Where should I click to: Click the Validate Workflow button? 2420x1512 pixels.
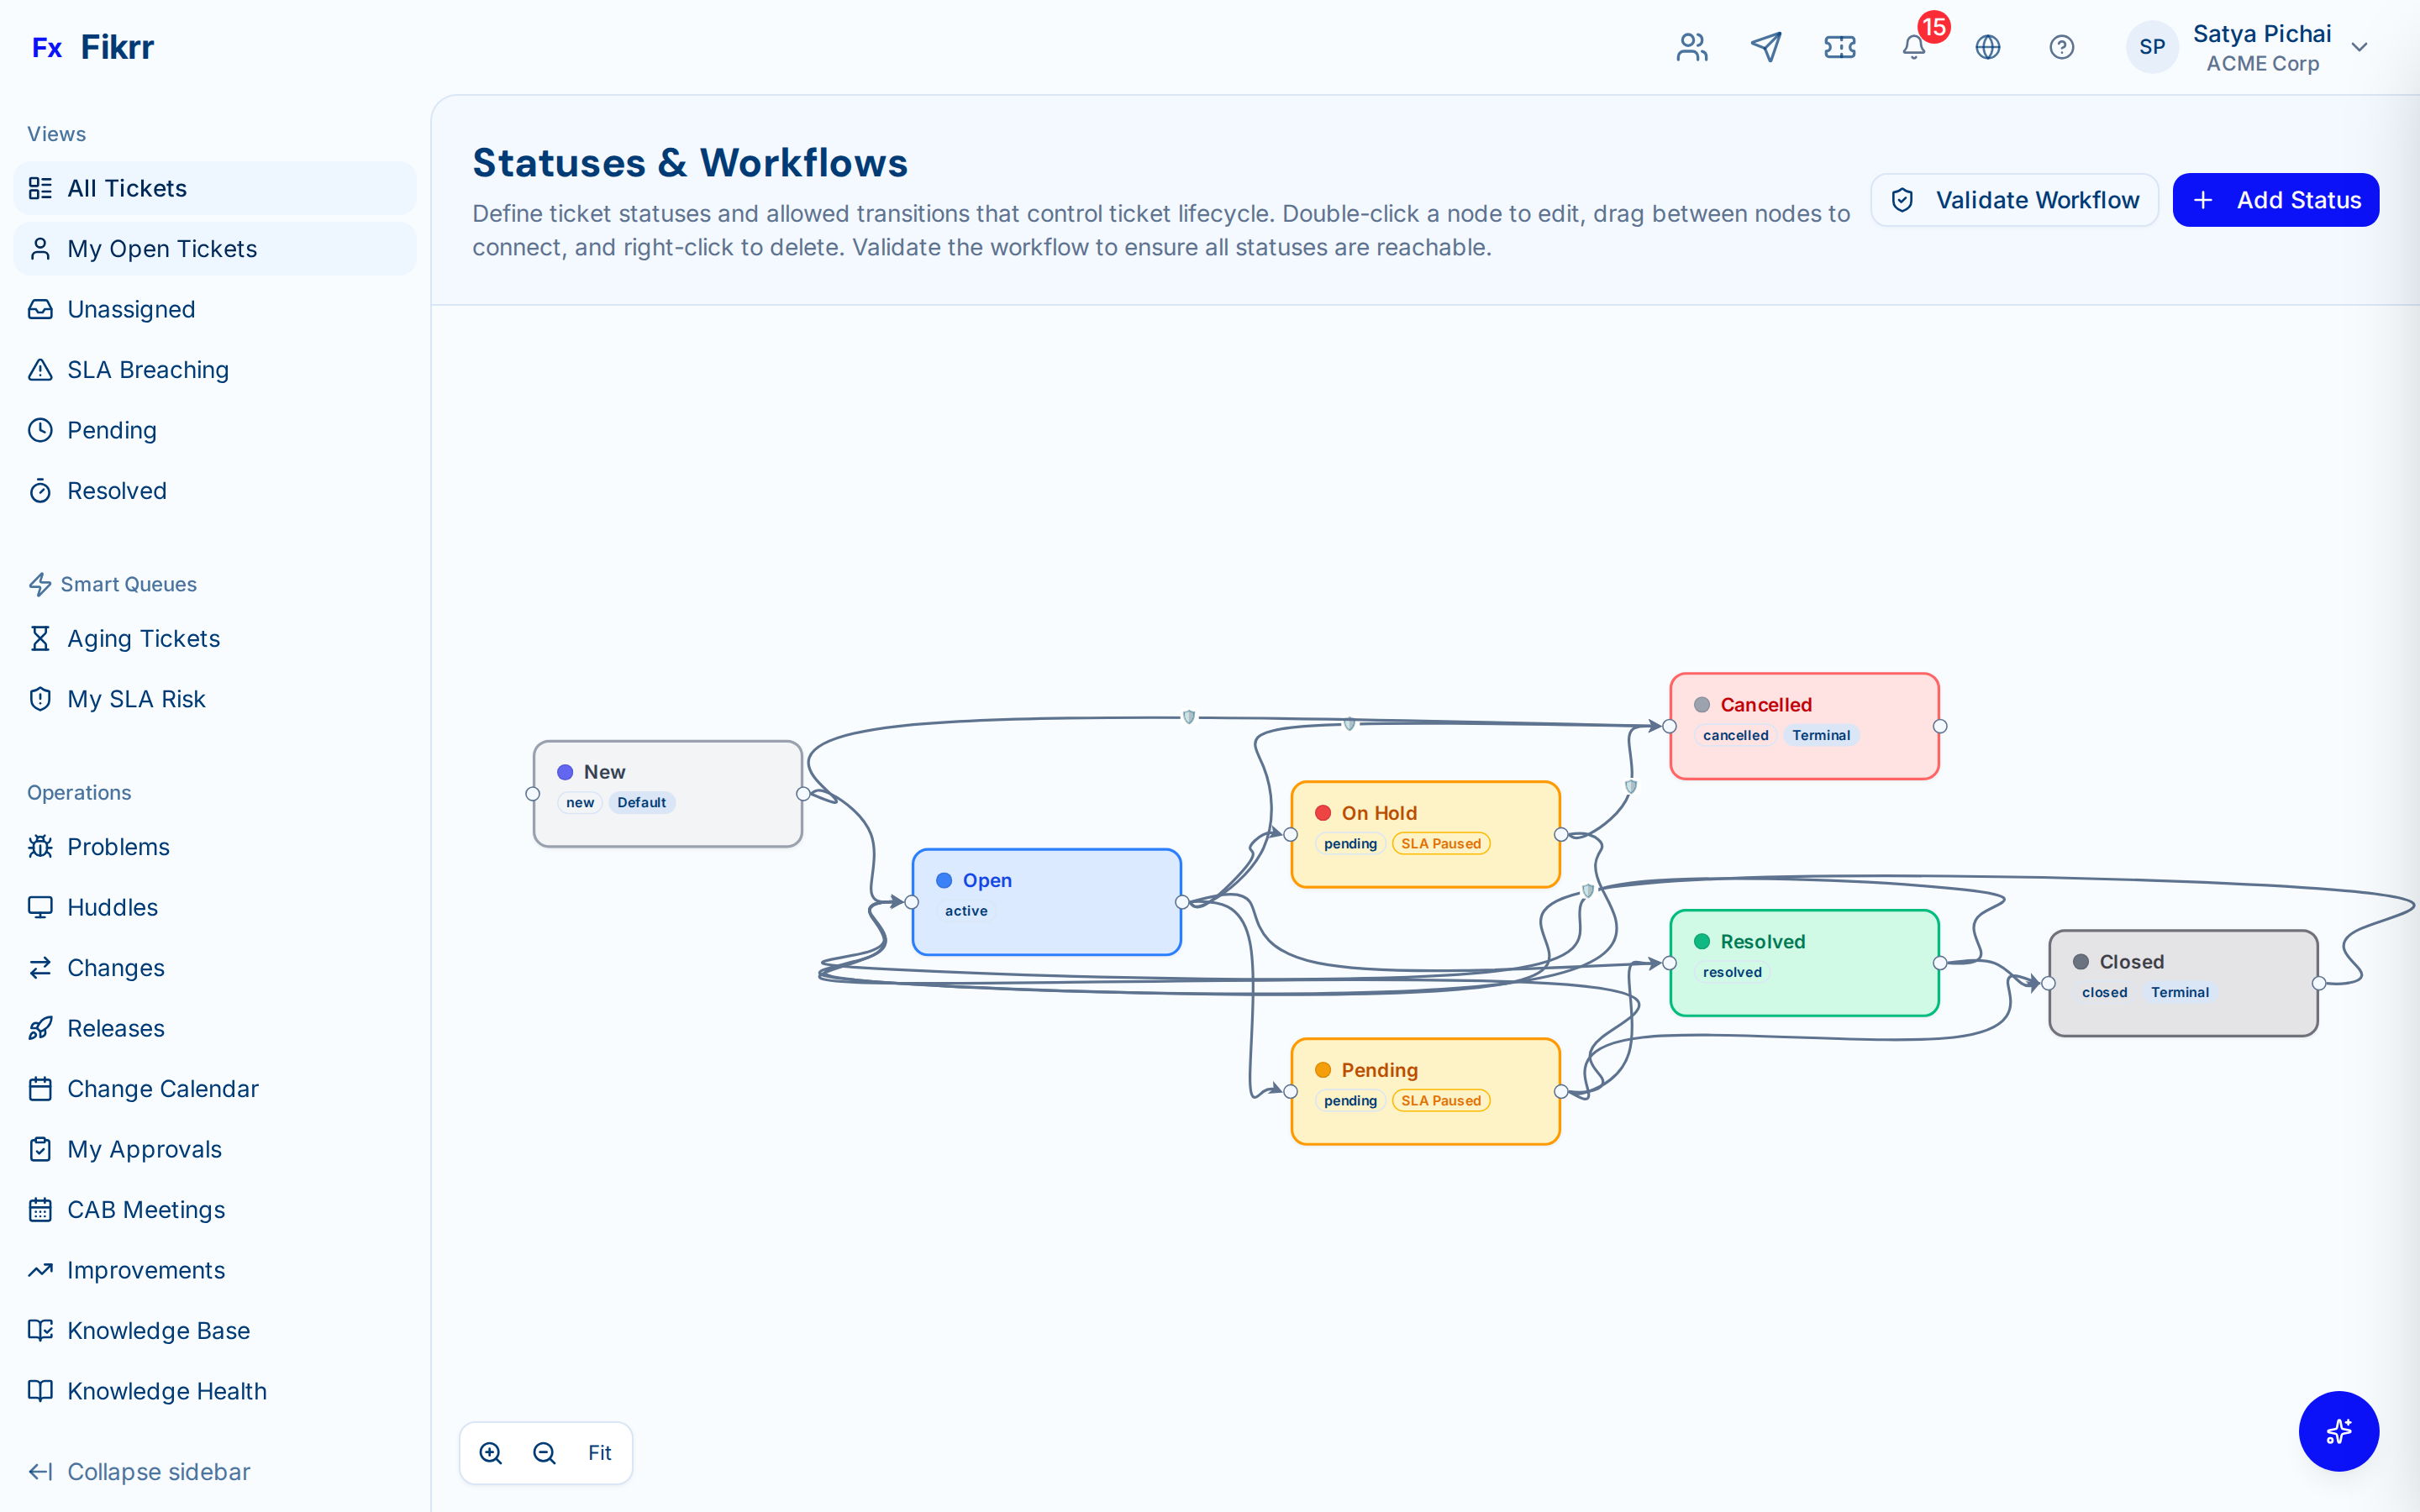click(x=2013, y=199)
